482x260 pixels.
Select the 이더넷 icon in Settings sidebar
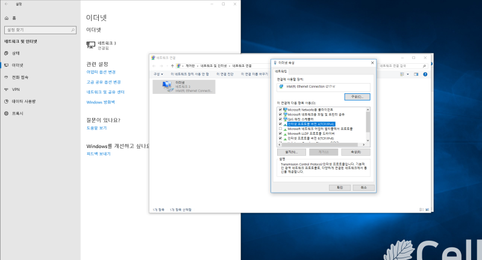click(x=7, y=65)
